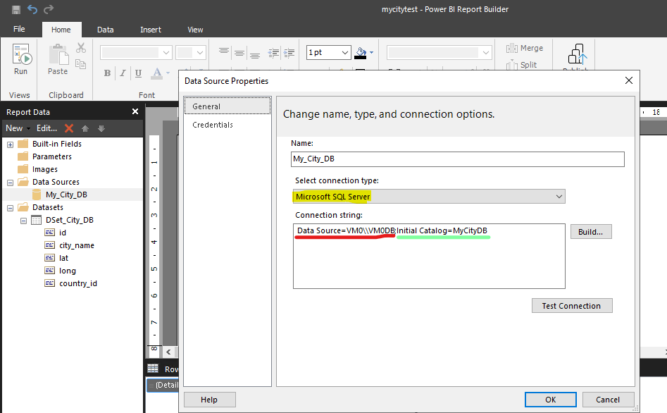
Task: Undo the last action
Action: coord(32,9)
